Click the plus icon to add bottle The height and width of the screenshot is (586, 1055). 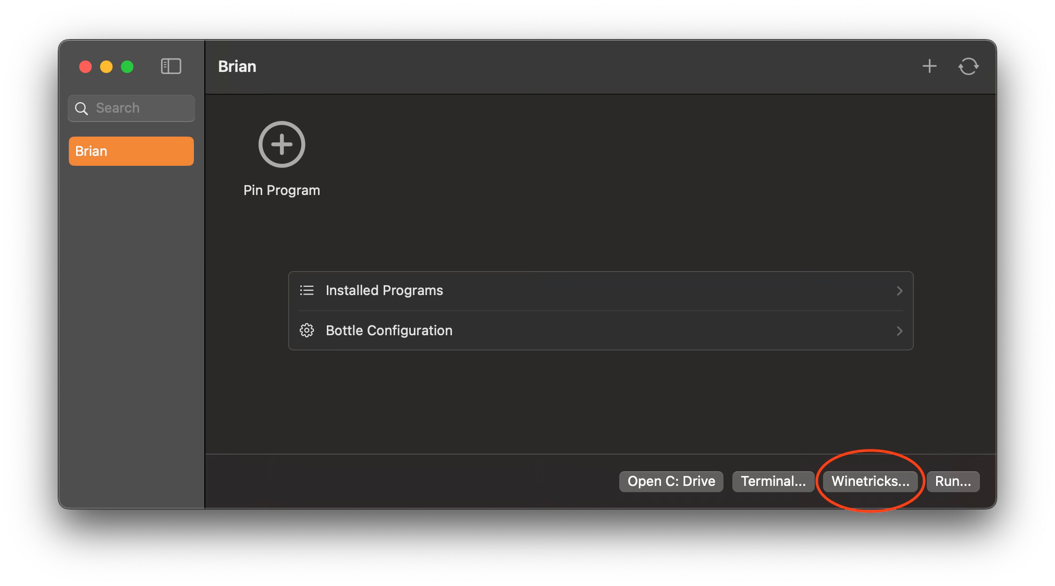(x=929, y=66)
